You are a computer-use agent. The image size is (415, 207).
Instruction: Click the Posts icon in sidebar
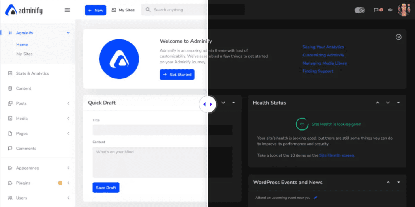[10, 103]
